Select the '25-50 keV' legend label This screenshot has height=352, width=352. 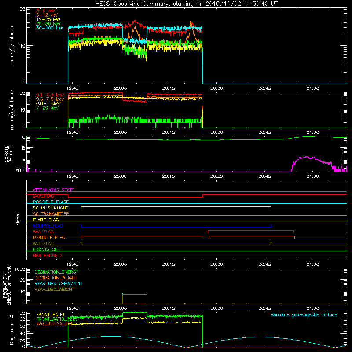[48, 24]
